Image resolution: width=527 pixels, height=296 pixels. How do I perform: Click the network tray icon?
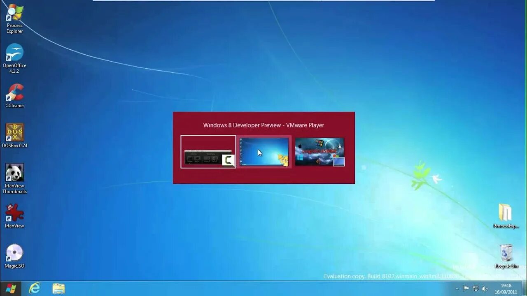click(x=476, y=289)
